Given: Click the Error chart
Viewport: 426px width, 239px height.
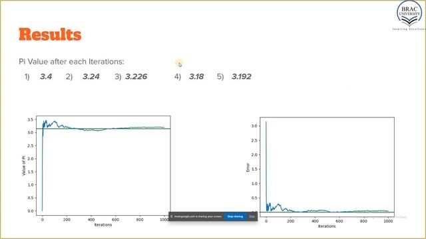Looking at the screenshot, I should (x=327, y=167).
